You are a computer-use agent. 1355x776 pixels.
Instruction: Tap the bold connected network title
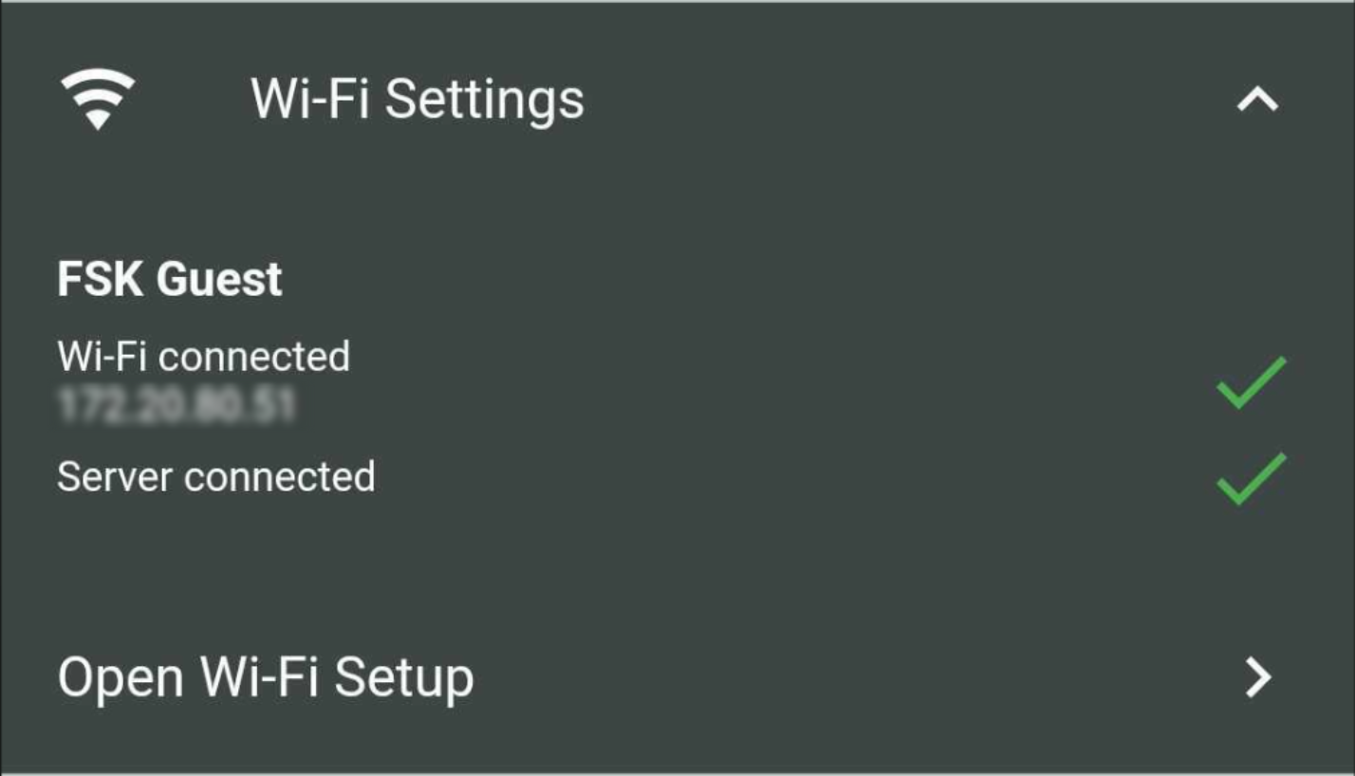pos(170,279)
